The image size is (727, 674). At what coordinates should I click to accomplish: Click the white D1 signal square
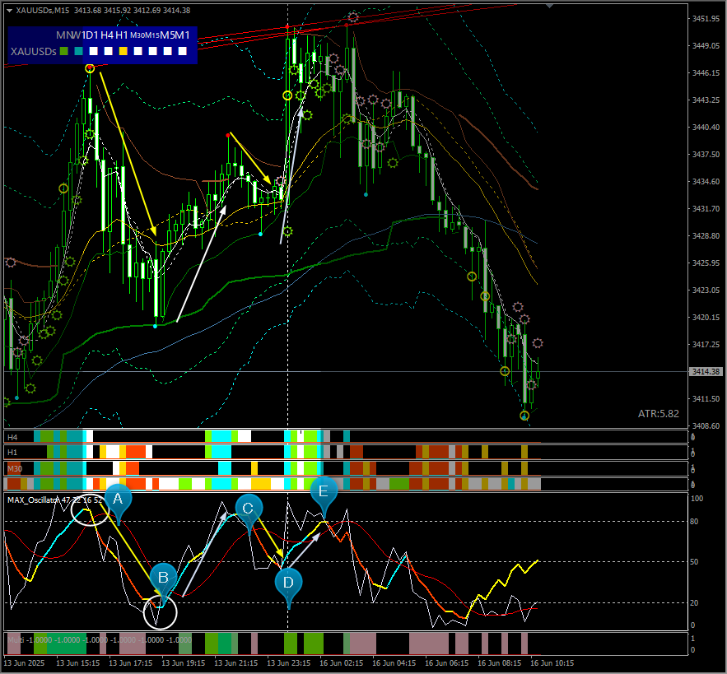pos(94,52)
